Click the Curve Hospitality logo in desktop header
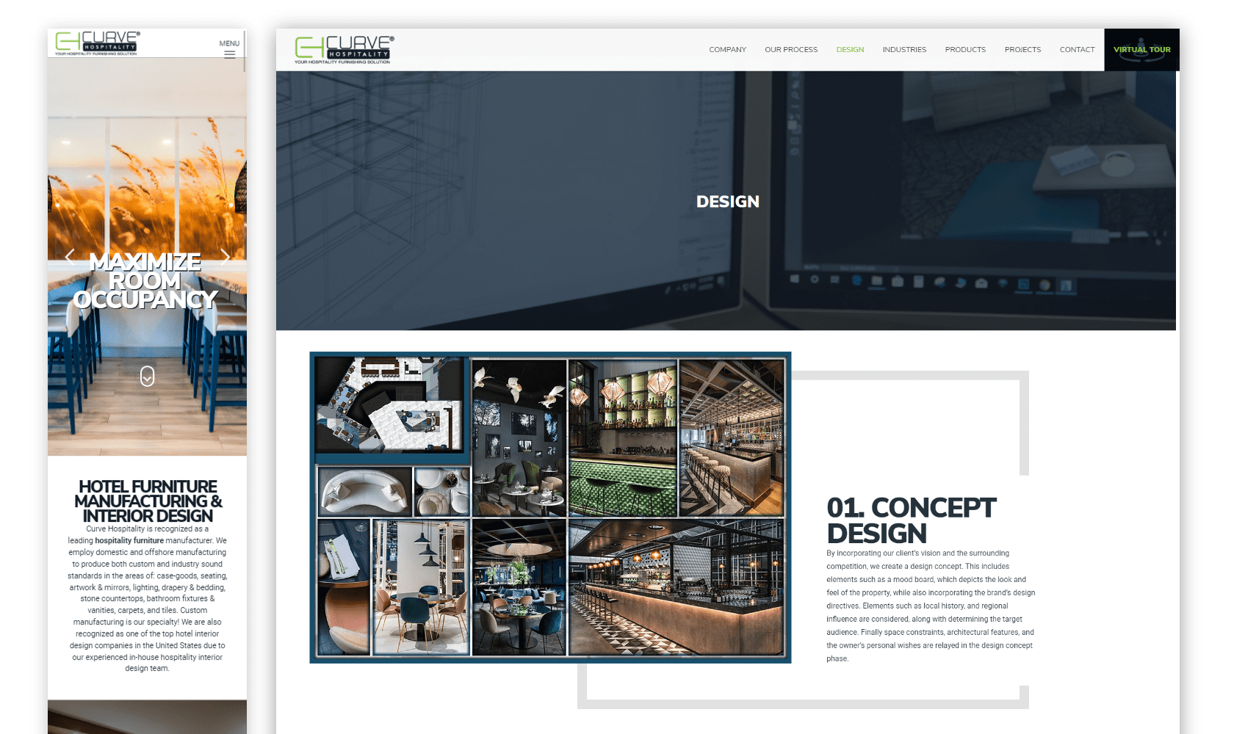The width and height of the screenshot is (1234, 734). [x=344, y=49]
